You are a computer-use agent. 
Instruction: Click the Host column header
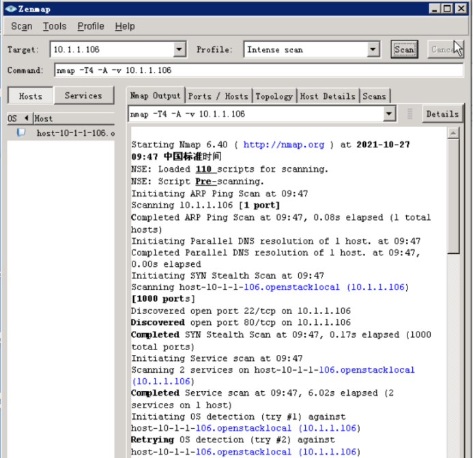(x=74, y=118)
